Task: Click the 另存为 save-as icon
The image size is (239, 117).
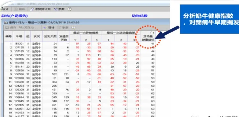Action: (x=21, y=28)
